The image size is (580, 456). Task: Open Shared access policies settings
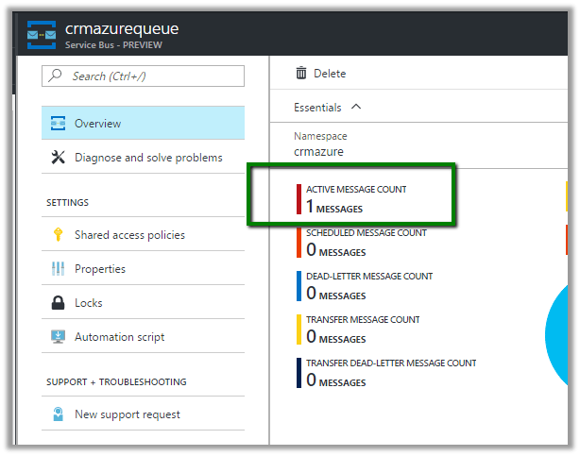[143, 234]
